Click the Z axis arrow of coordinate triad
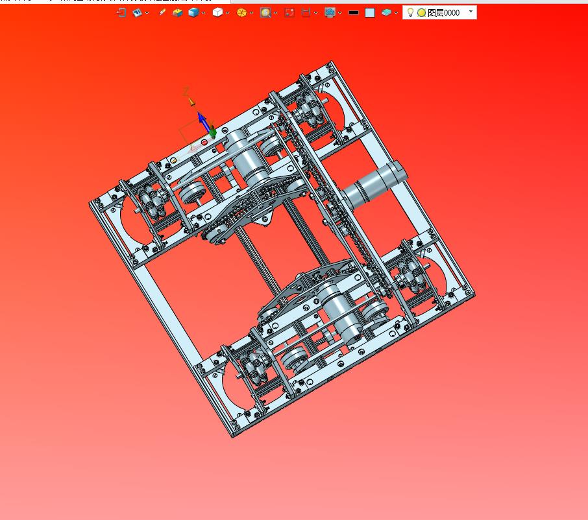The image size is (588, 520). pyautogui.click(x=191, y=102)
